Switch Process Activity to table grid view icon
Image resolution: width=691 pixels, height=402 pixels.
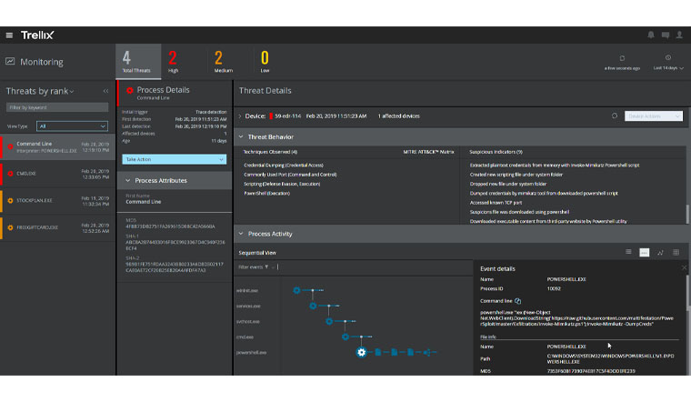[676, 253]
